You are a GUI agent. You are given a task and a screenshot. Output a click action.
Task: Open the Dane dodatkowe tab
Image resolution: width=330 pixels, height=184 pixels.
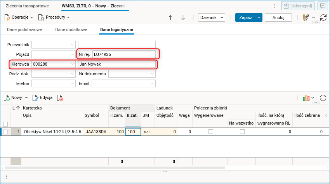pos(71,30)
